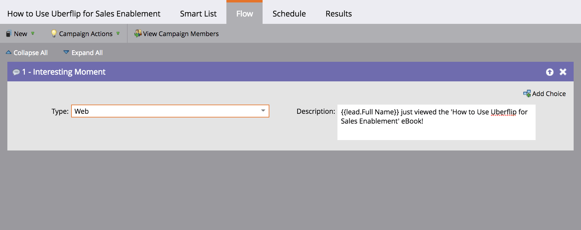The image size is (581, 230).
Task: Click the View Campaign Members people icon
Action: pos(138,33)
